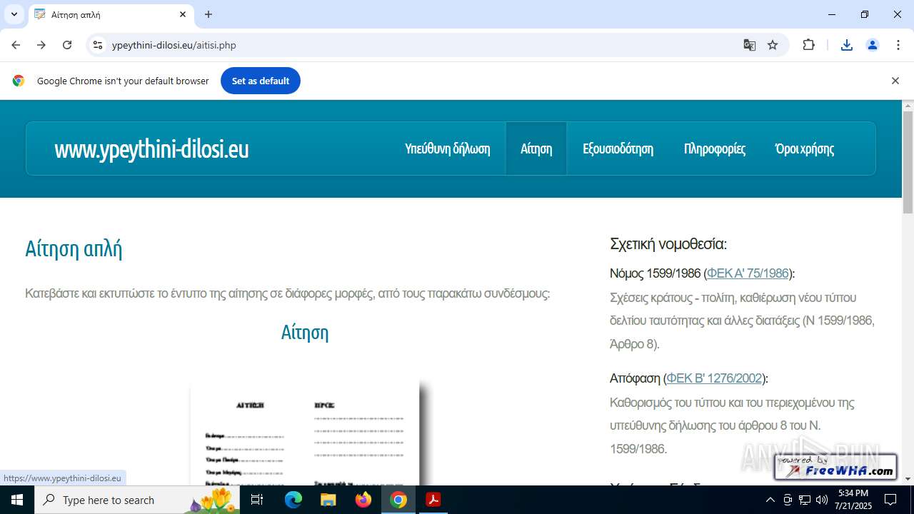Click the page vertical scrollbar thumb
Screen dimensions: 914x514
coord(908,163)
